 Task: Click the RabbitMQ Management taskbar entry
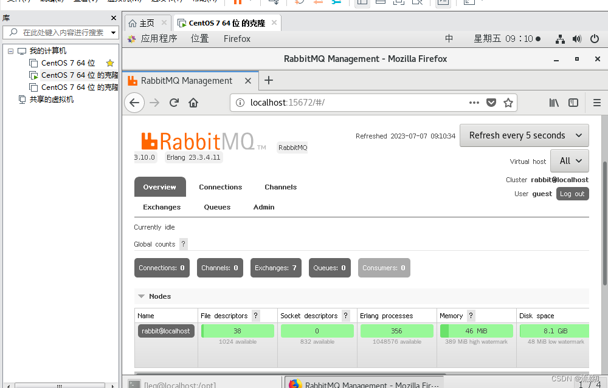[364, 384]
